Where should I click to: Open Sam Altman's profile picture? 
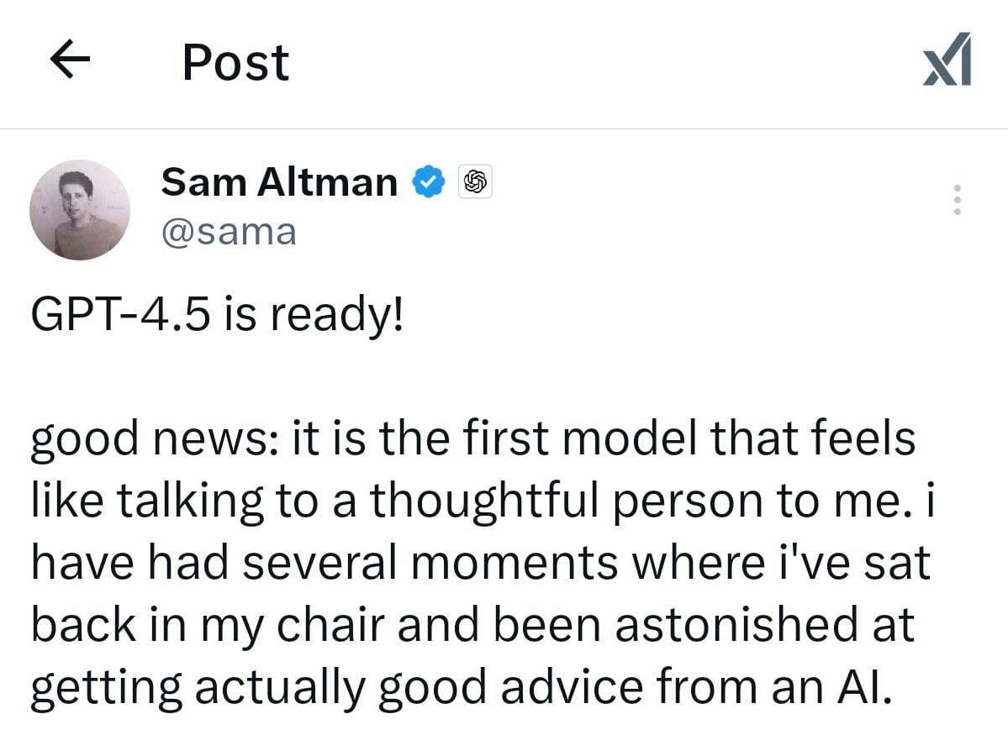(80, 209)
